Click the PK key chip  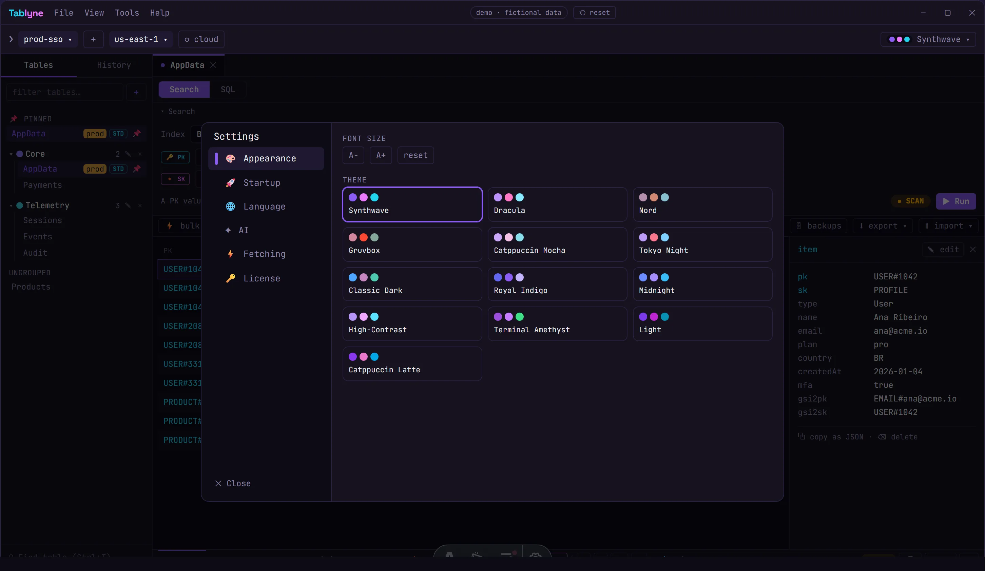click(x=175, y=157)
